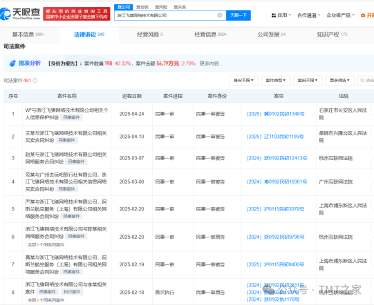Expand the 合作通道 menu
This screenshot has width=374, height=305.
(308, 15)
